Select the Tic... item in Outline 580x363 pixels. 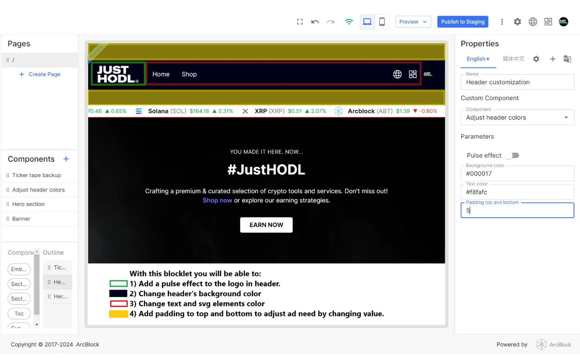point(58,267)
